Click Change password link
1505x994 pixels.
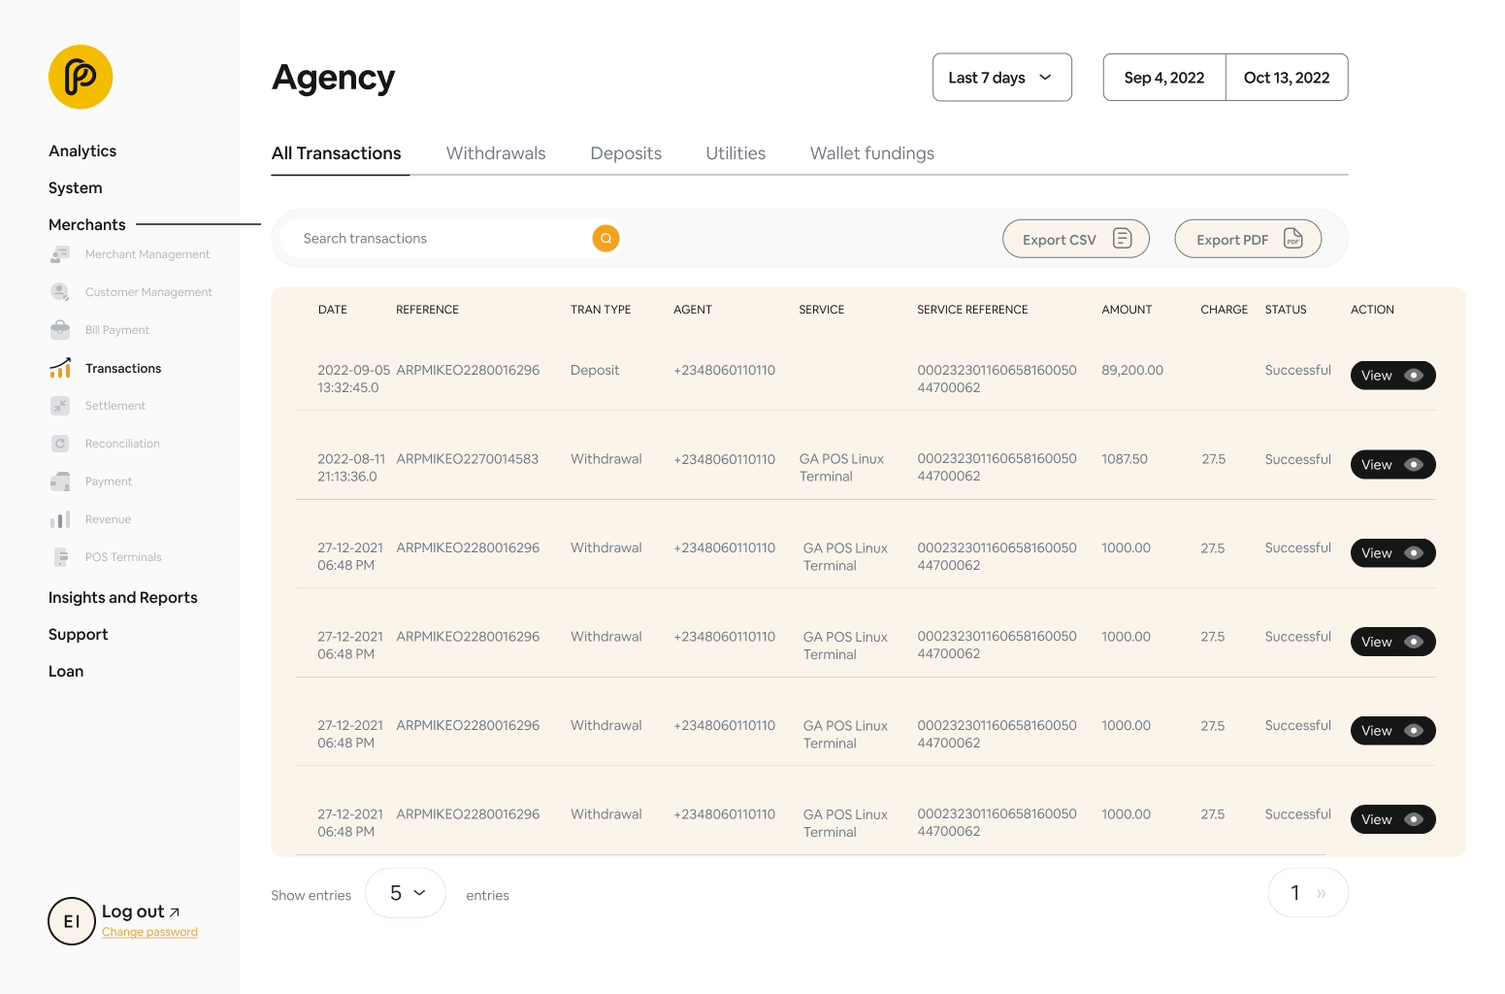[149, 932]
